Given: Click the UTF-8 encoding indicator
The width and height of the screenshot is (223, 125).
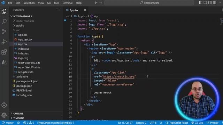Looking at the screenshot, I should coord(153,123).
